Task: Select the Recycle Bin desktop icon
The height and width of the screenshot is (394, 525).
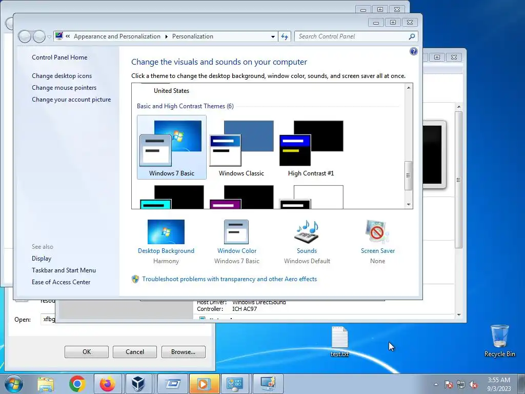Action: 499,341
